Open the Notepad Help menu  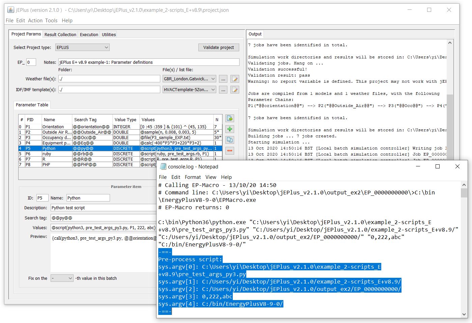click(226, 177)
